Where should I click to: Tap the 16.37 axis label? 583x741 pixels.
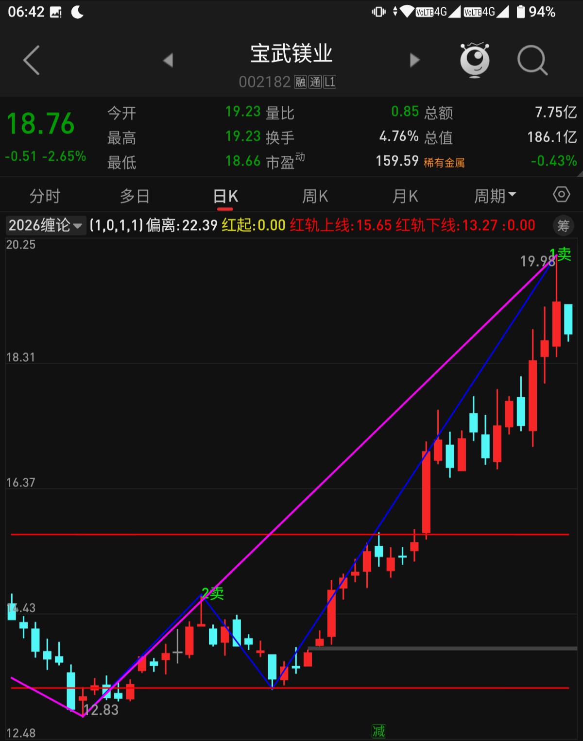pos(21,483)
